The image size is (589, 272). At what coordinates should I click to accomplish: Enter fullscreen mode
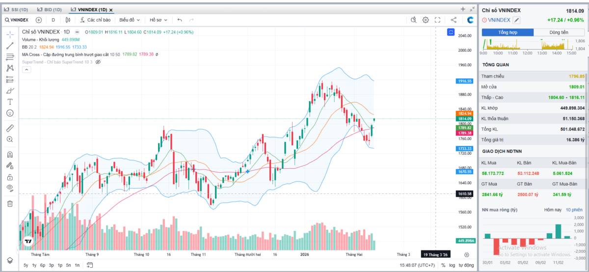point(438,20)
